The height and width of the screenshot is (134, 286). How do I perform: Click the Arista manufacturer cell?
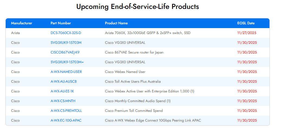tap(15, 33)
